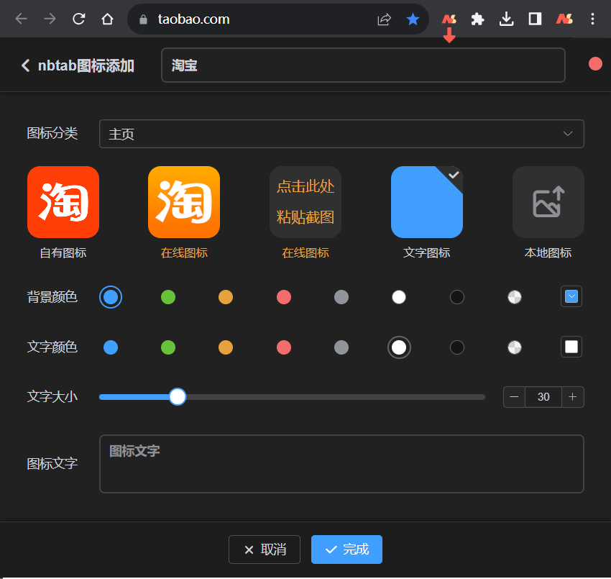Click the back arrow beside nbtab图标添加
The width and height of the screenshot is (611, 579).
point(26,65)
